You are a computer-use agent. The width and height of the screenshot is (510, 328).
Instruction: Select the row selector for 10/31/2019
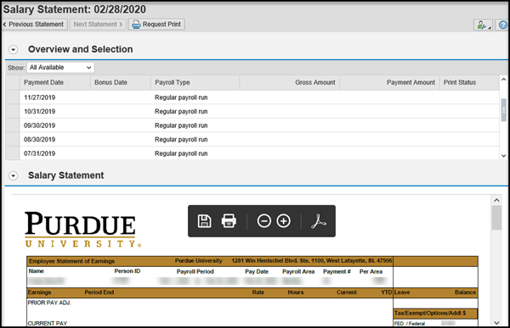13,111
